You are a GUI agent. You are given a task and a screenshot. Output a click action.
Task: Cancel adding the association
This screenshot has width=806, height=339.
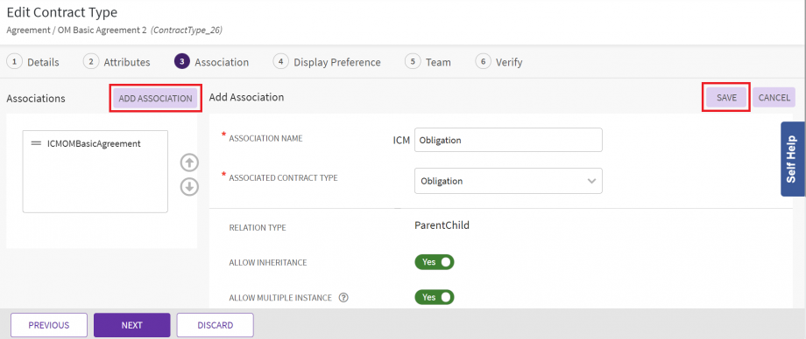[x=774, y=98]
